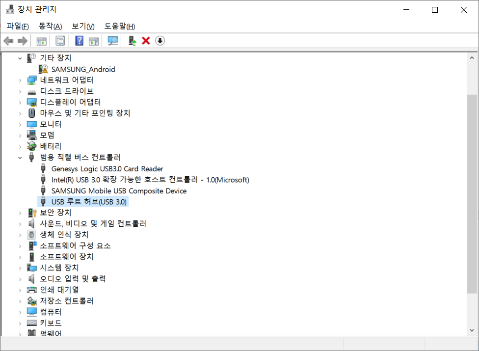
Task: Click the vertical scrollbar thumb
Action: click(x=472, y=194)
